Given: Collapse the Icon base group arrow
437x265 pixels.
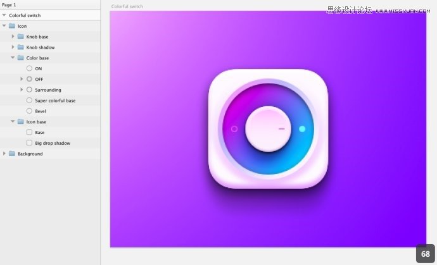Looking at the screenshot, I should pos(13,121).
